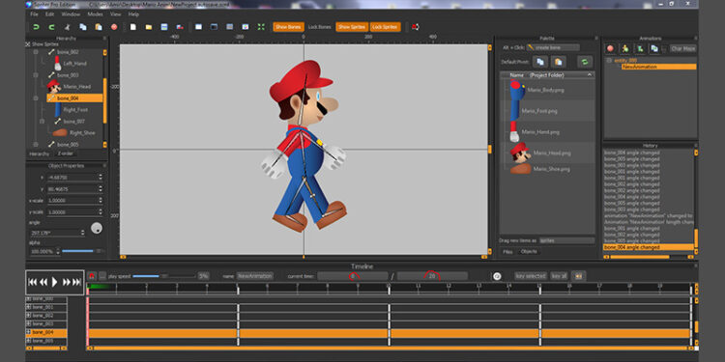Toggle Show Sprites checkbox in Hierarchy panel
The image size is (725, 362).
(x=28, y=44)
